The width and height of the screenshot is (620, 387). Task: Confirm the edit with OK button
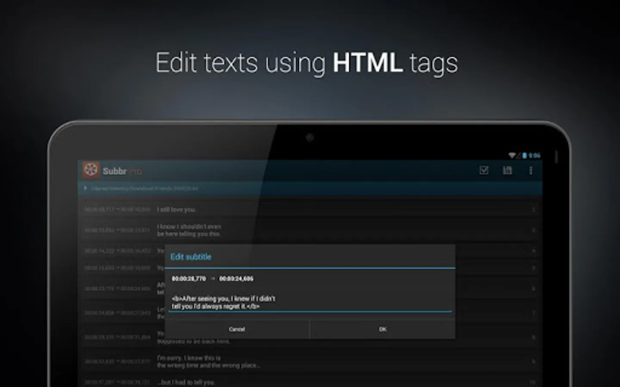[382, 329]
